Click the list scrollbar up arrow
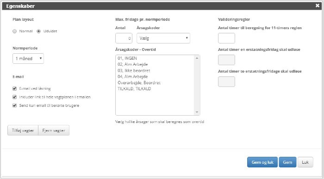 tap(197, 58)
